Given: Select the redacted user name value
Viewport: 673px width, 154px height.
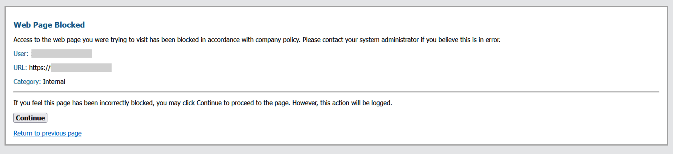Looking at the screenshot, I should (62, 54).
